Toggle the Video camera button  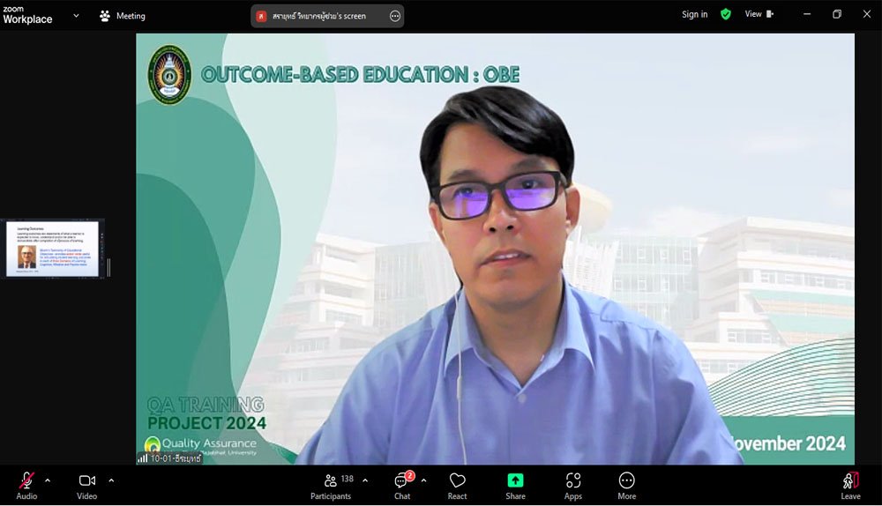click(x=86, y=484)
